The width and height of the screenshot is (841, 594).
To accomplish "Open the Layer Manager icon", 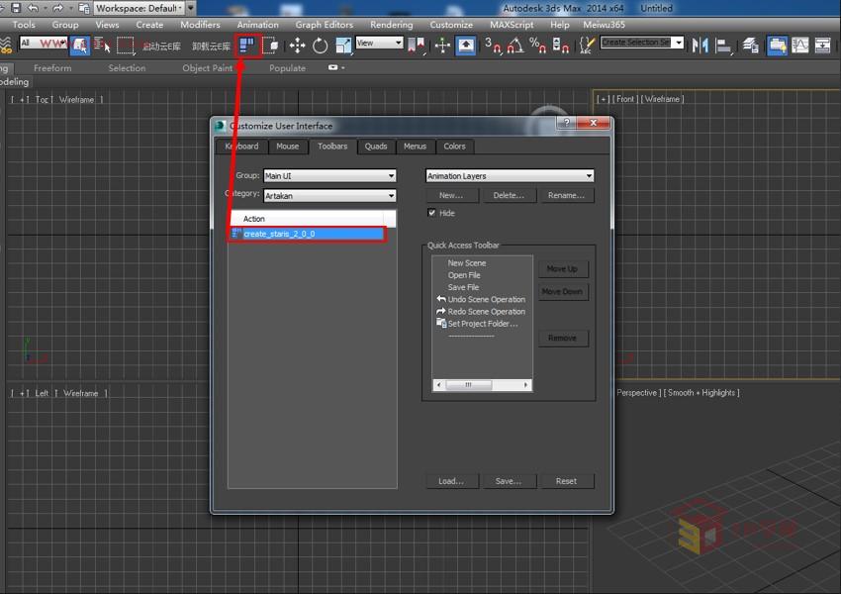I will click(751, 46).
